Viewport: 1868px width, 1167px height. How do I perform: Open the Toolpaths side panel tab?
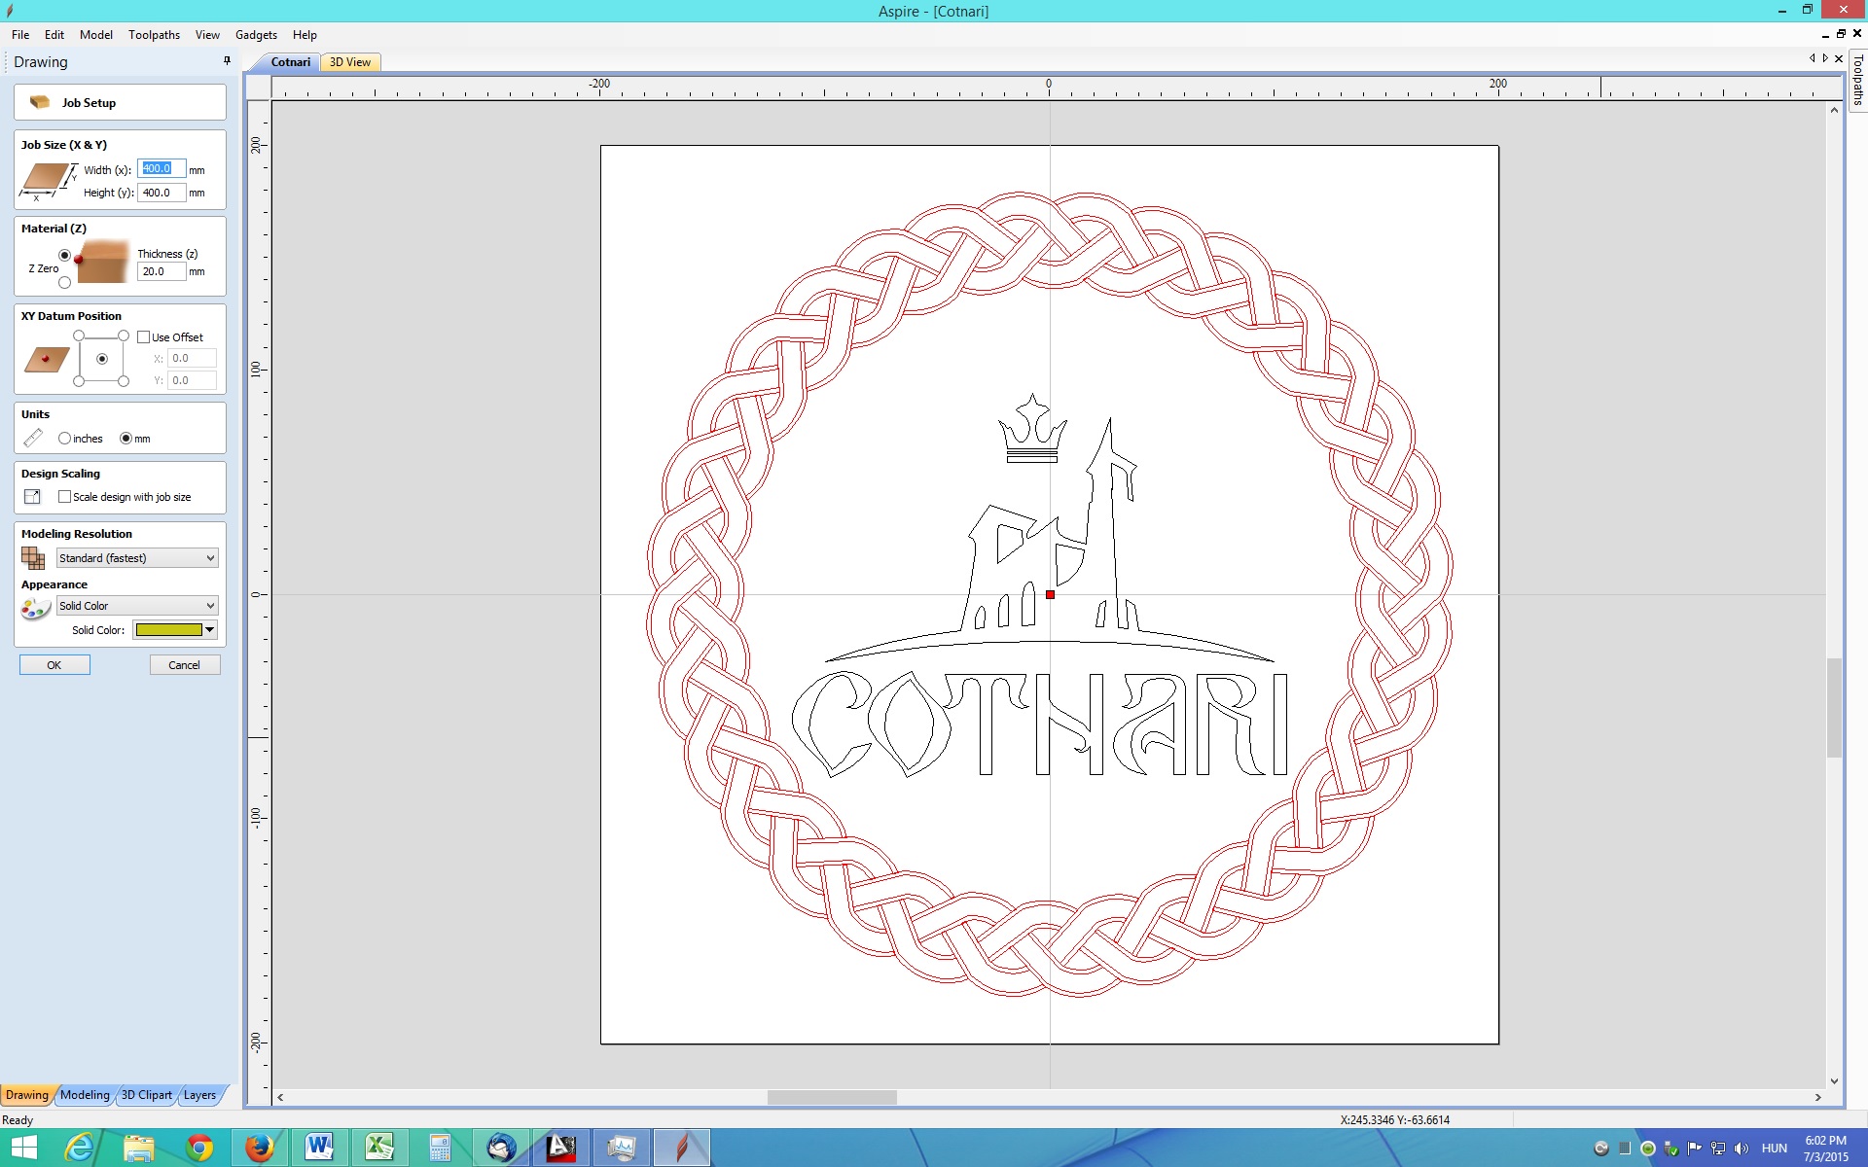click(1857, 79)
